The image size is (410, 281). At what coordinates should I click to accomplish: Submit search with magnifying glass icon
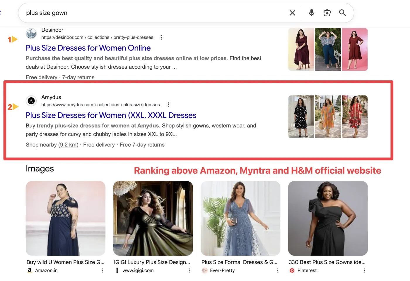342,13
